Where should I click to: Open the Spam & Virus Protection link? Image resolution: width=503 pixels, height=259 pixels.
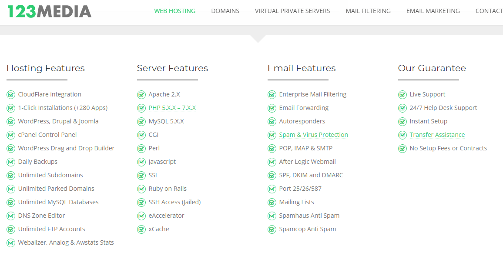(x=313, y=135)
